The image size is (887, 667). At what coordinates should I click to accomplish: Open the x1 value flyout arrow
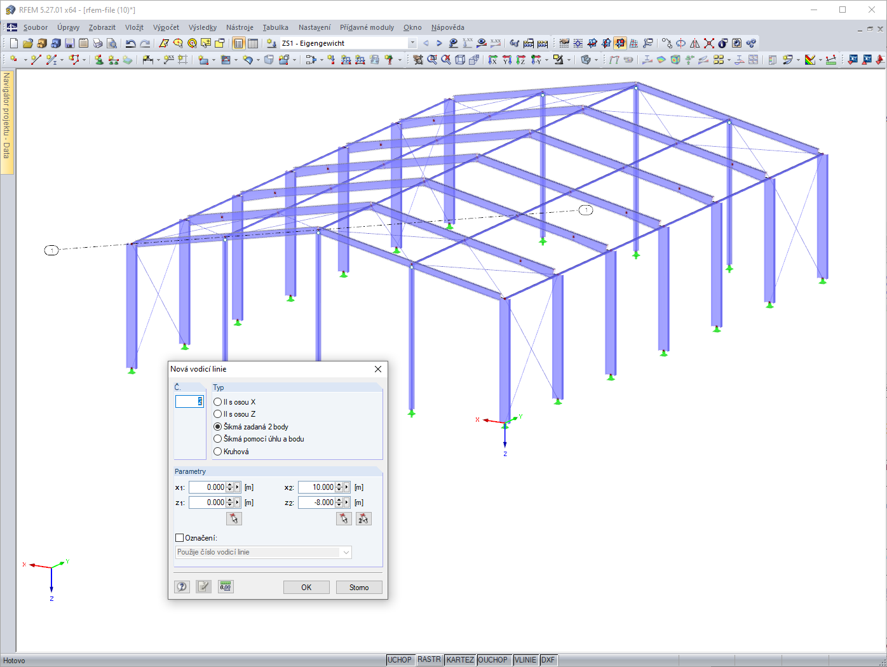238,487
